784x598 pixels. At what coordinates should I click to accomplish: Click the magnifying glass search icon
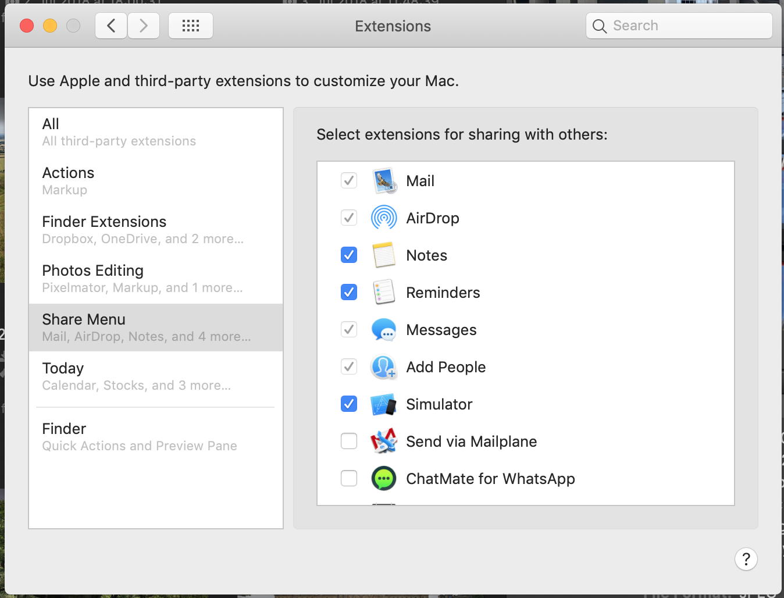coord(600,26)
